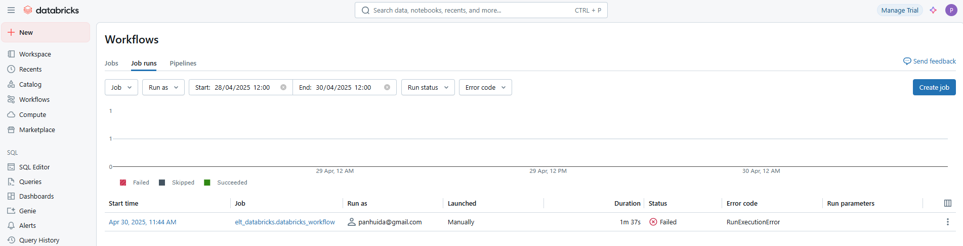Screen dimensions: 963x246
Task: Click the Failed status icon
Action: click(x=653, y=222)
